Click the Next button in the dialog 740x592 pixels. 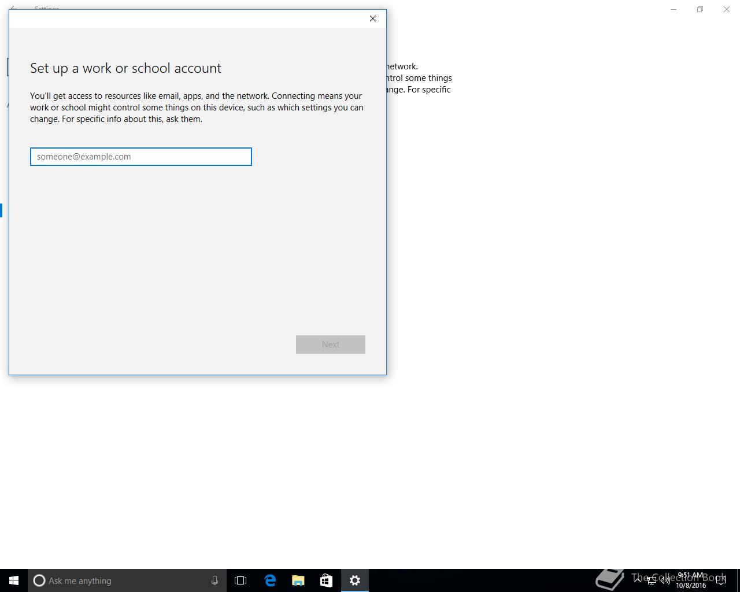click(x=331, y=345)
